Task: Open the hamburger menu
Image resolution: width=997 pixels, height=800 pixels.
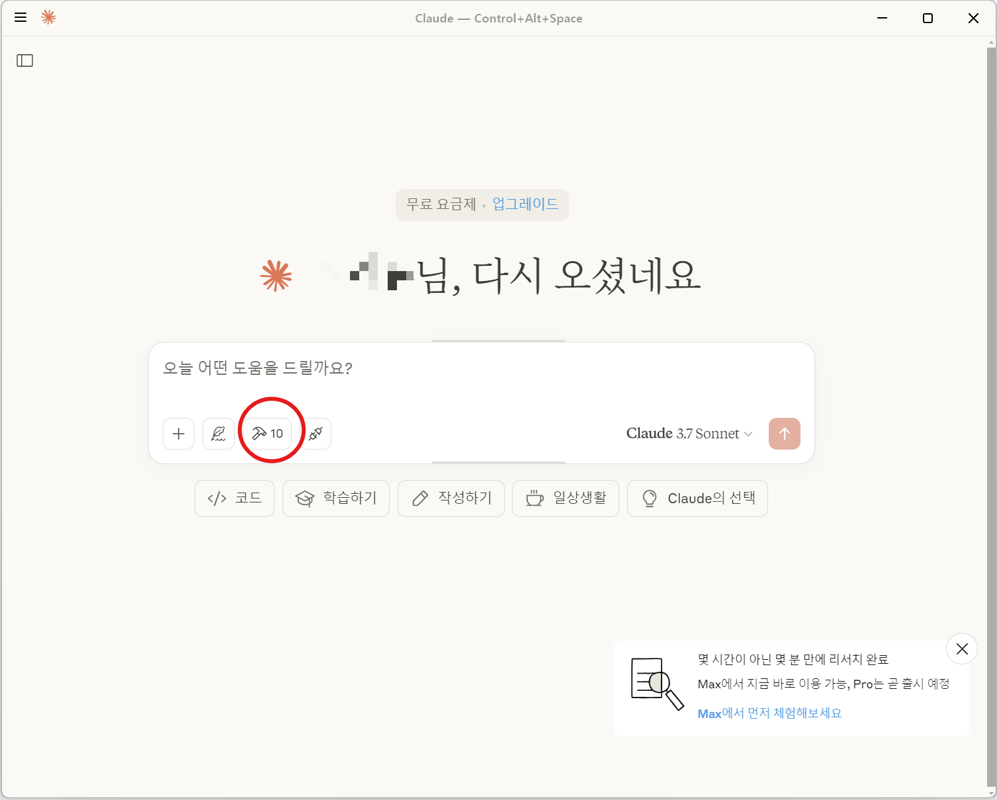Action: click(21, 18)
